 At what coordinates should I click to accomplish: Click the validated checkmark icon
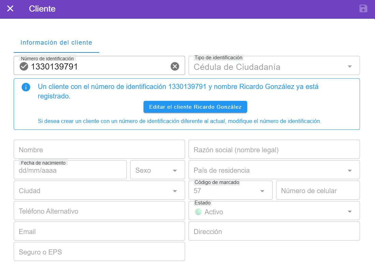click(24, 66)
